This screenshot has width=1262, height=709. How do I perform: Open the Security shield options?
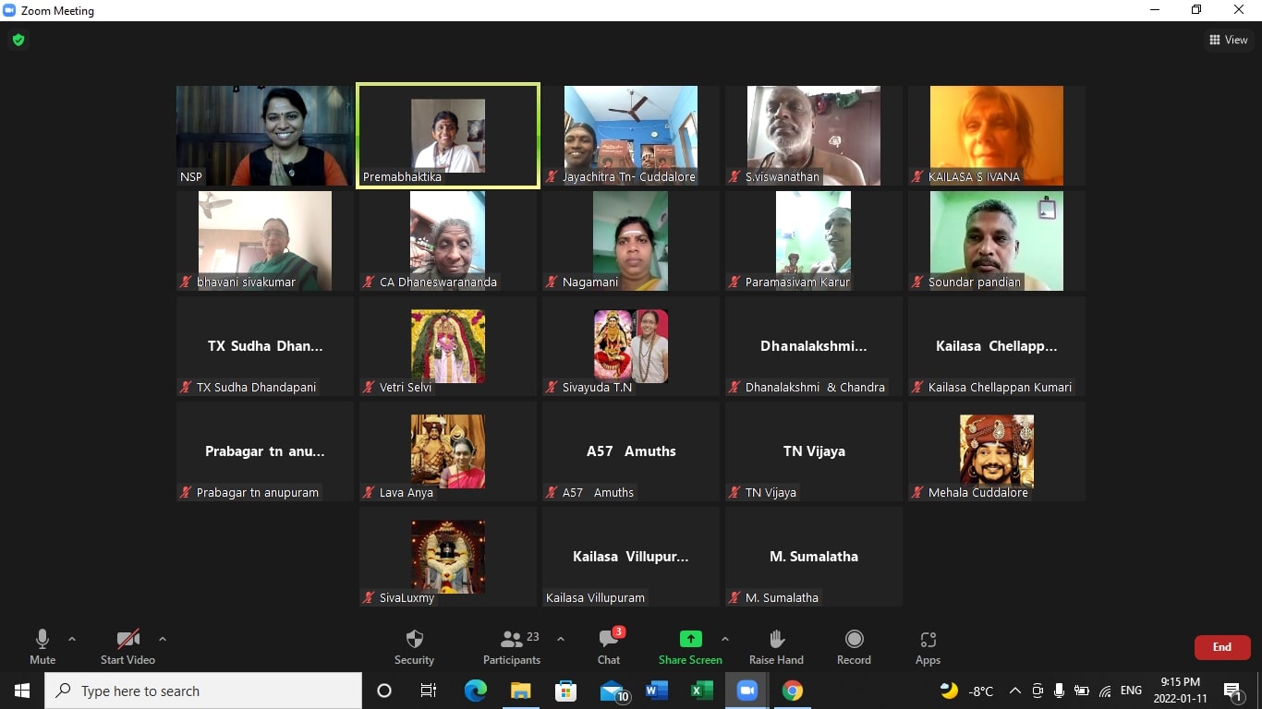click(414, 646)
